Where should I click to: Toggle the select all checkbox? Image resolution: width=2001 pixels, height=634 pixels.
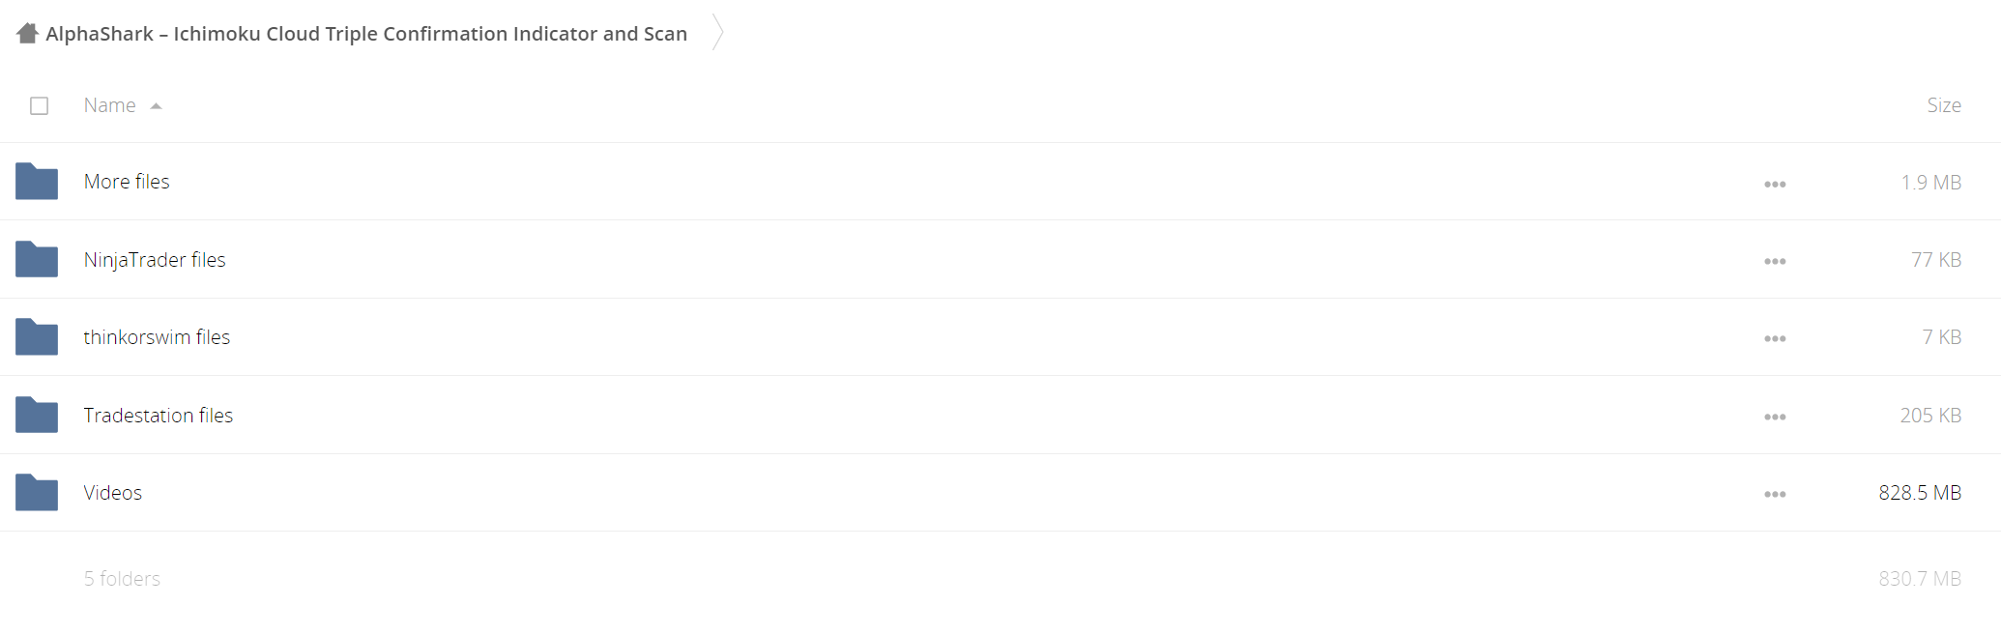pyautogui.click(x=39, y=105)
